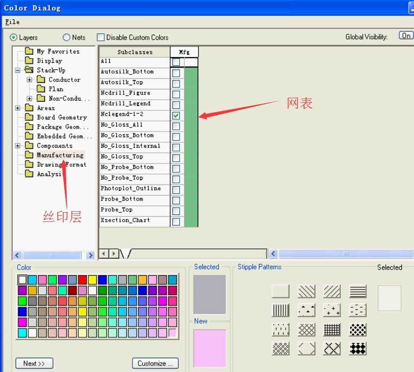The height and width of the screenshot is (372, 414).
Task: Select the No_Probe_Bottom subclass row
Action: pos(135,168)
